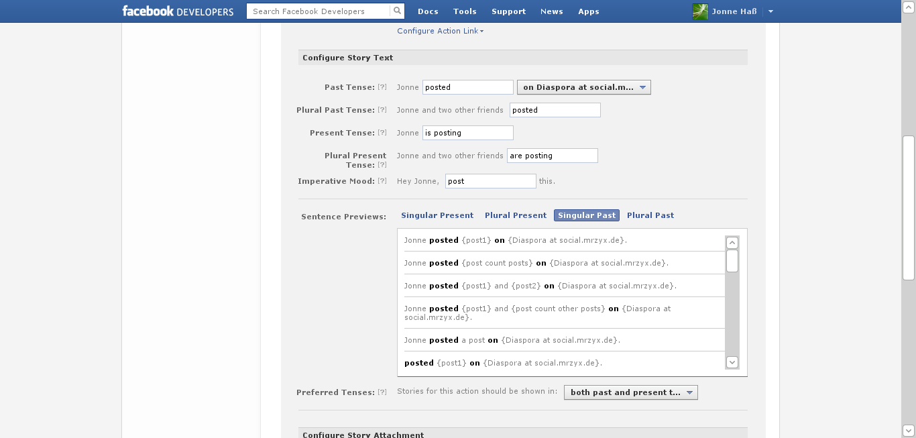Click preview 'Jonne posted {post1} on {Diaspora...}'
Screen dimensions: 916x438
[x=516, y=240]
